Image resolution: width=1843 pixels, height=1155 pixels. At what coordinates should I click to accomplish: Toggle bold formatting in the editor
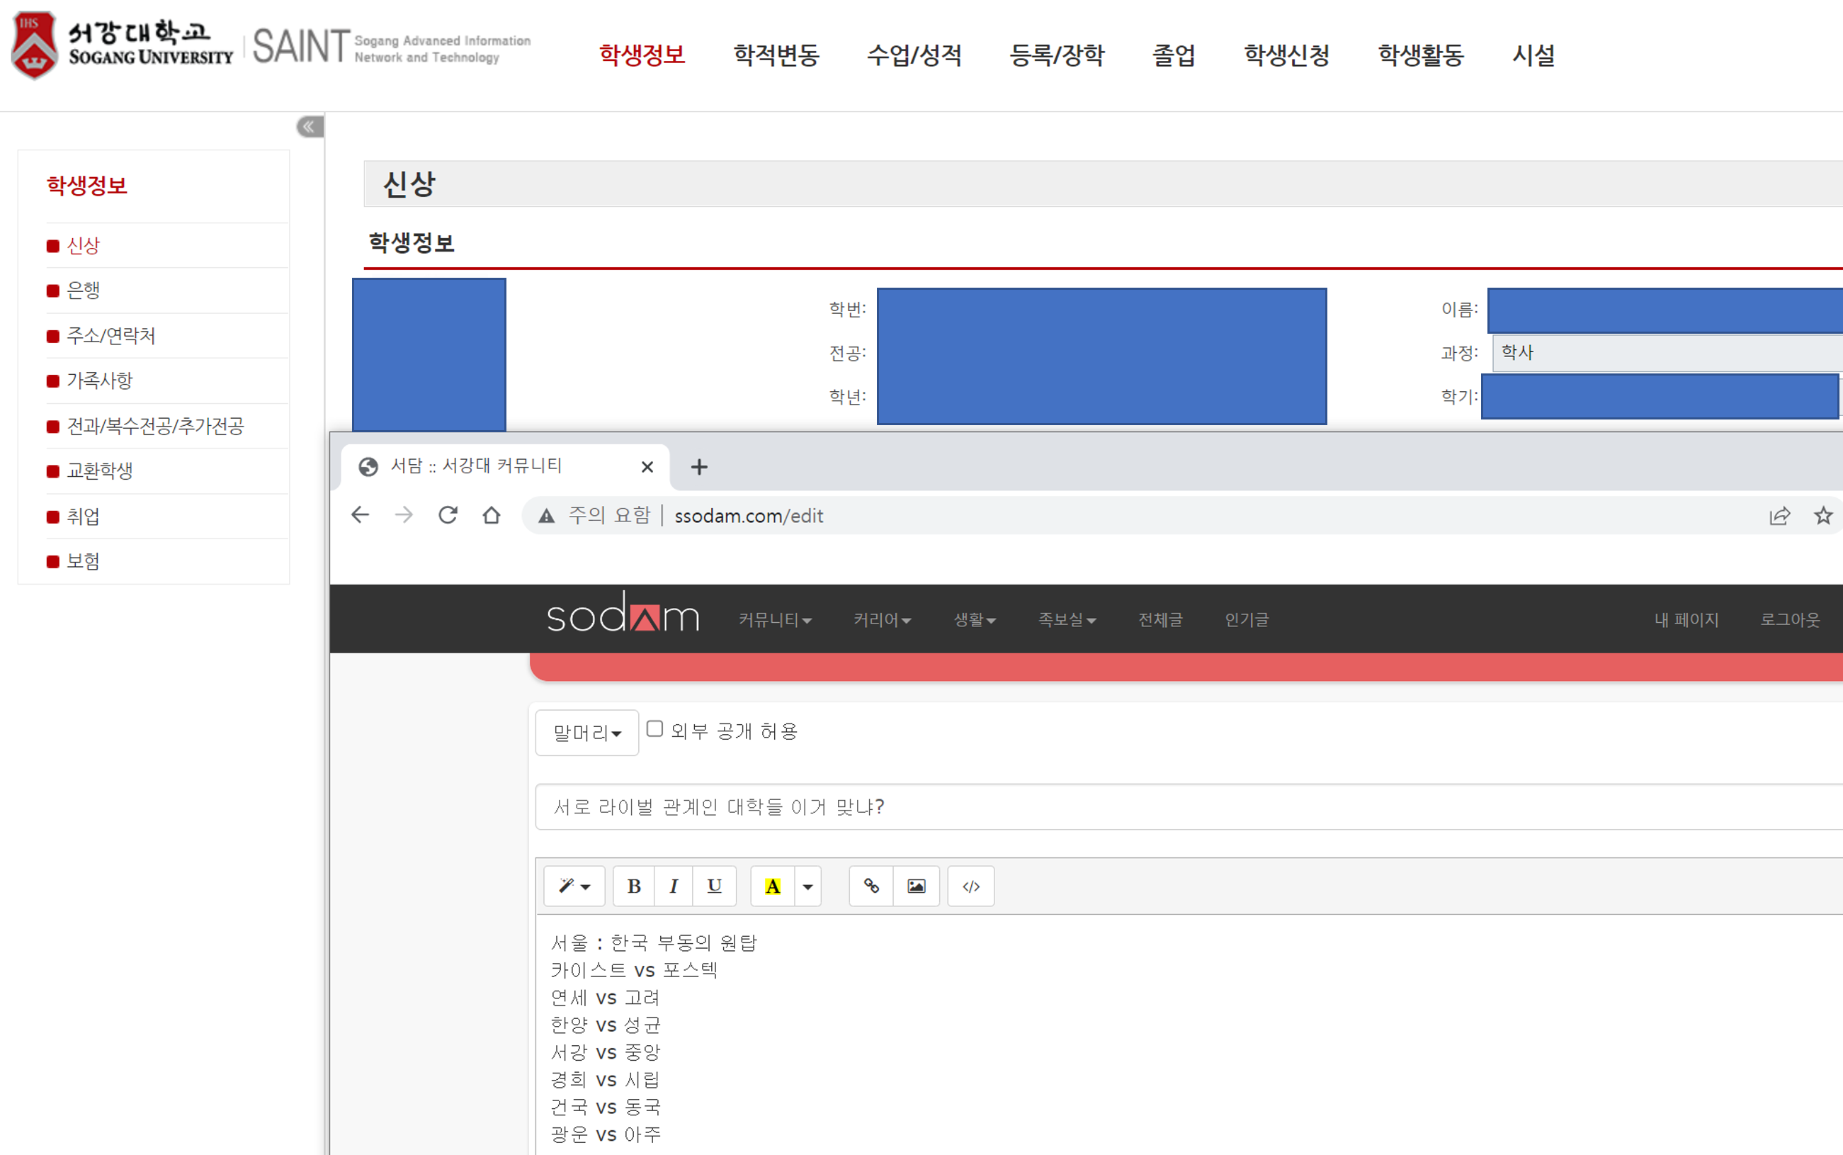pyautogui.click(x=634, y=886)
